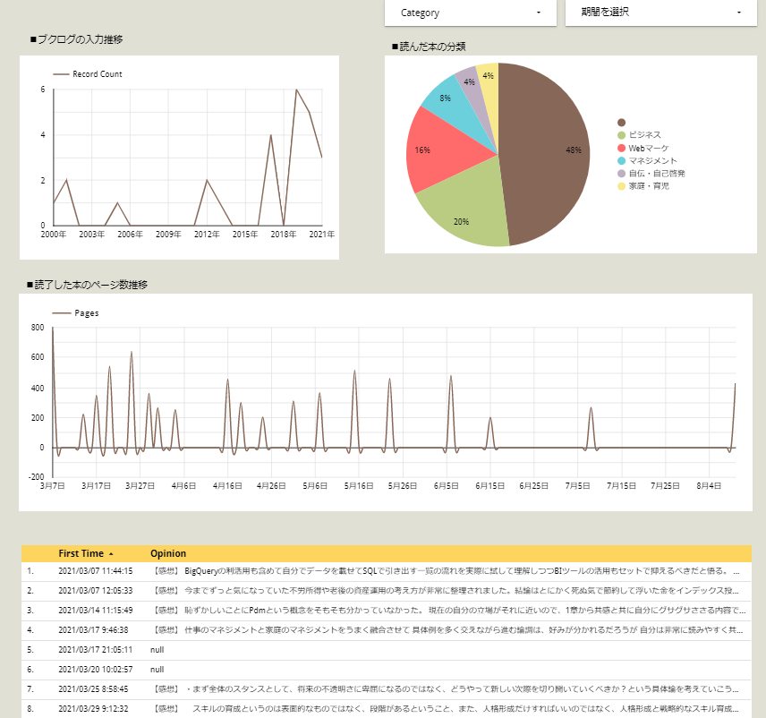
Task: Sort table by First Time column header
Action: (81, 553)
